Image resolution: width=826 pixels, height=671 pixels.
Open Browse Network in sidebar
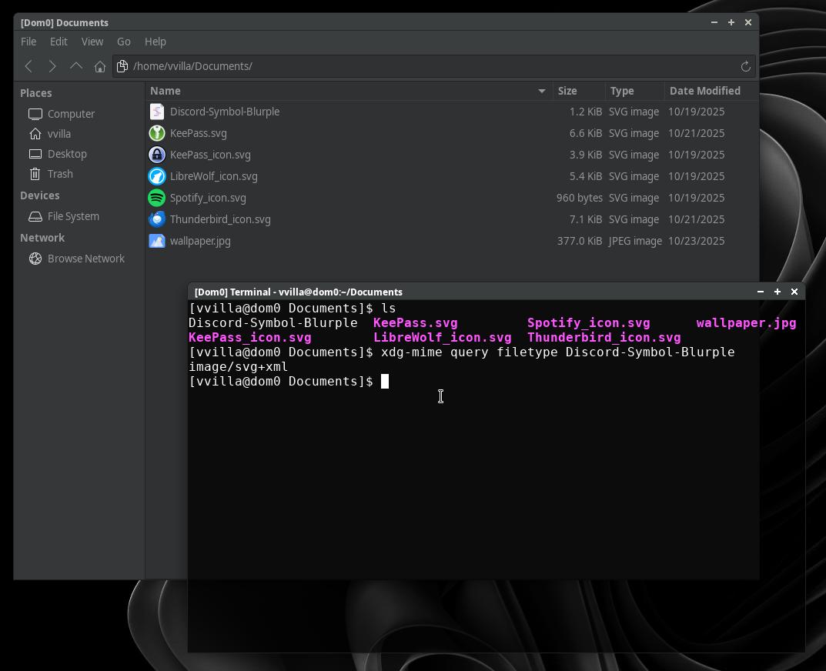(x=85, y=259)
